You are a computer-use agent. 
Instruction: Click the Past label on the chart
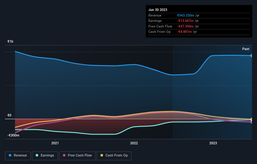246,49
